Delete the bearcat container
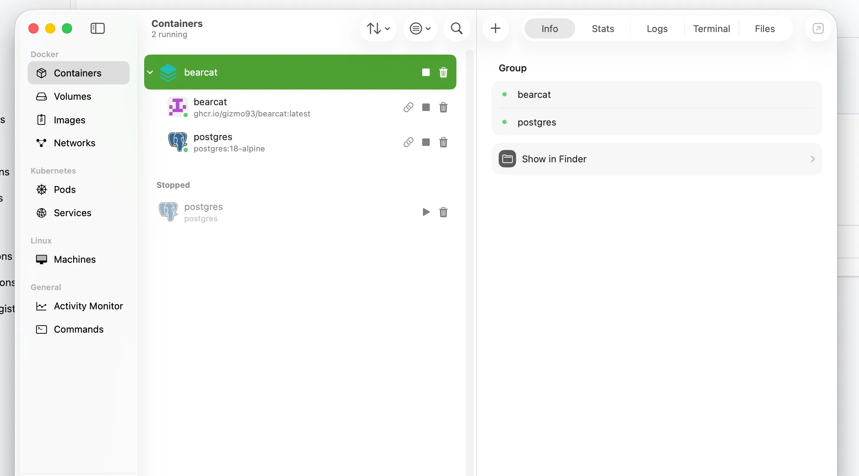 (x=443, y=107)
